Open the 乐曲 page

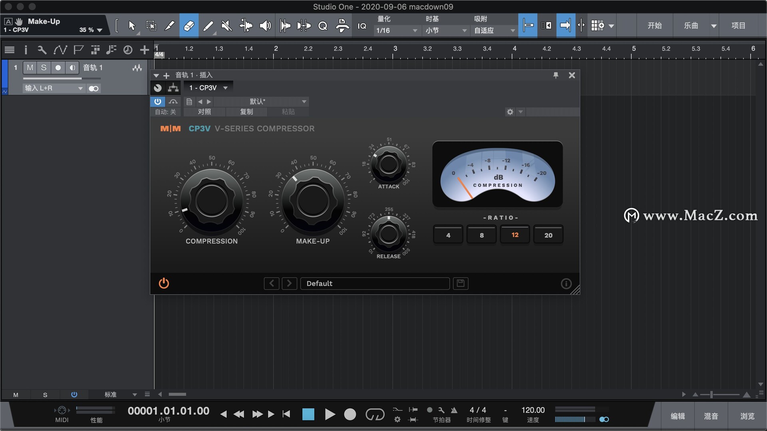(x=691, y=26)
